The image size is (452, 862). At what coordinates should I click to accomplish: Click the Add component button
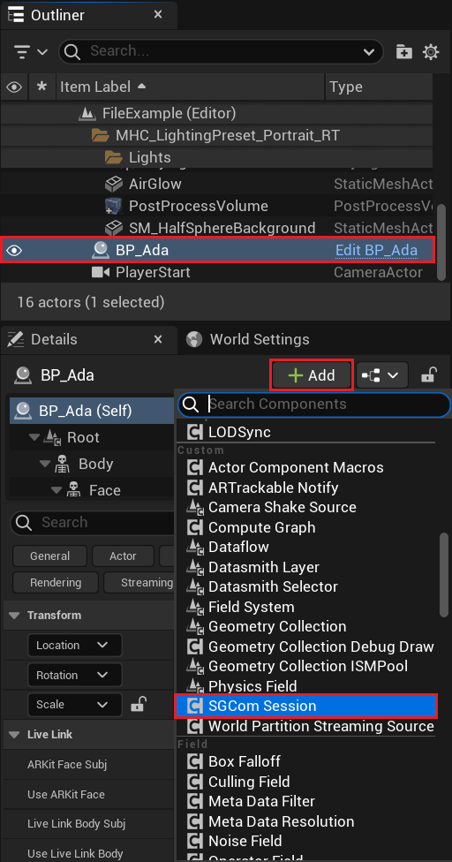(x=312, y=375)
